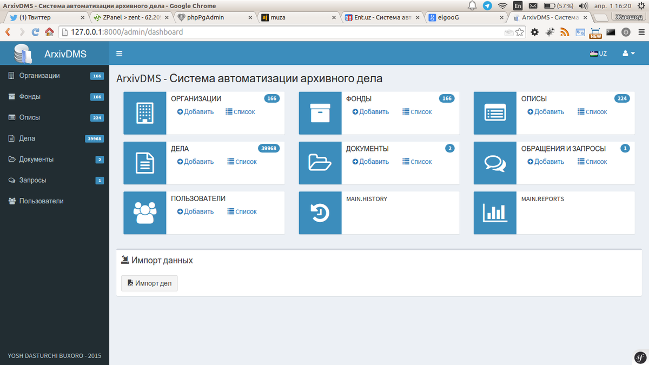Image resolution: width=649 pixels, height=365 pixels.
Task: Open the Wi-Fi network tray indicator
Action: pos(503,5)
